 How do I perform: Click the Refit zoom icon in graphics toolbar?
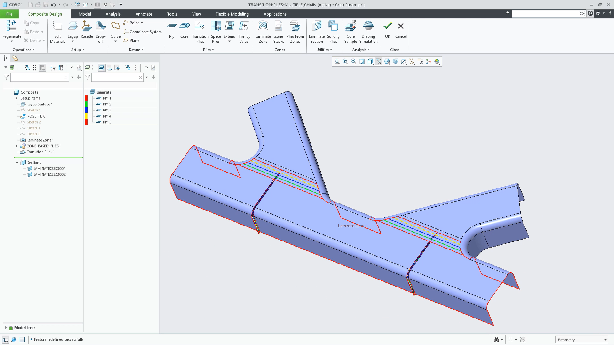pos(337,62)
